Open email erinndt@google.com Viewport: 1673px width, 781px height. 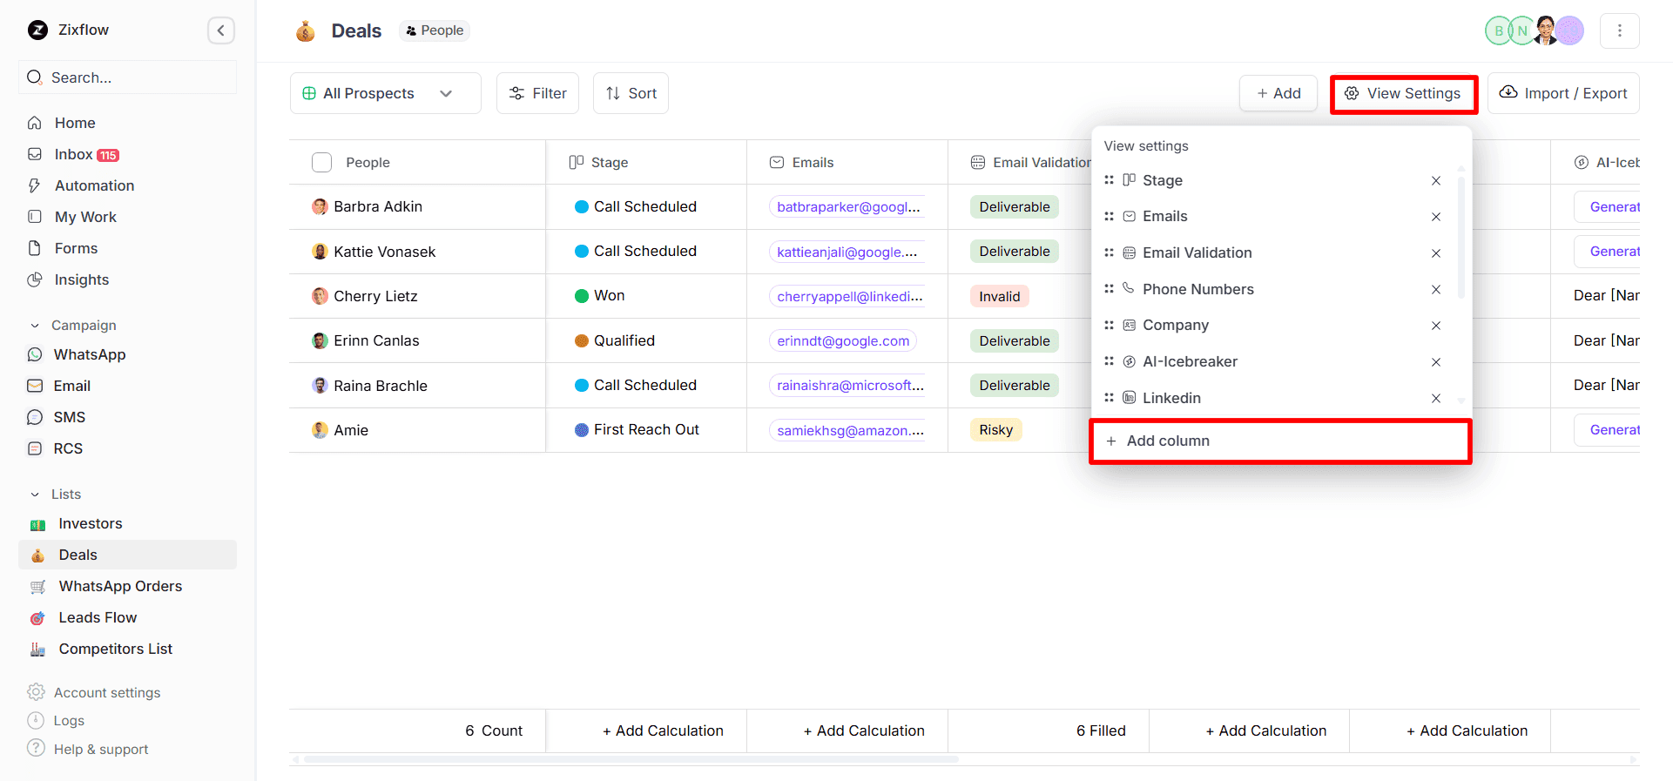843,340
